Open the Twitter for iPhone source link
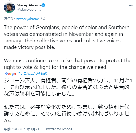Screen dimensions: 136x133 pyautogui.click(x=59, y=129)
